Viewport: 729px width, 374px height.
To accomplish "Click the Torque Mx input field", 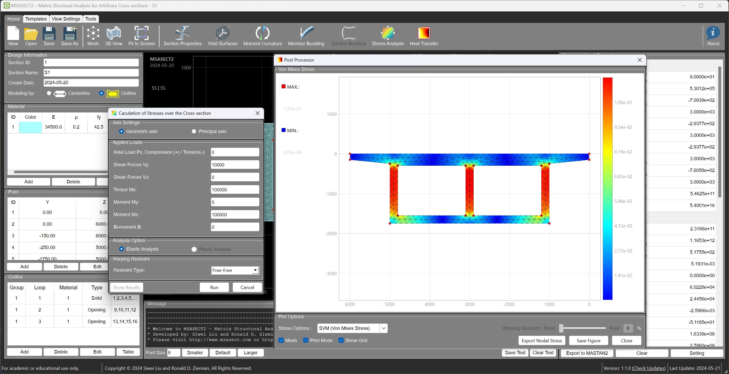I will pyautogui.click(x=235, y=190).
